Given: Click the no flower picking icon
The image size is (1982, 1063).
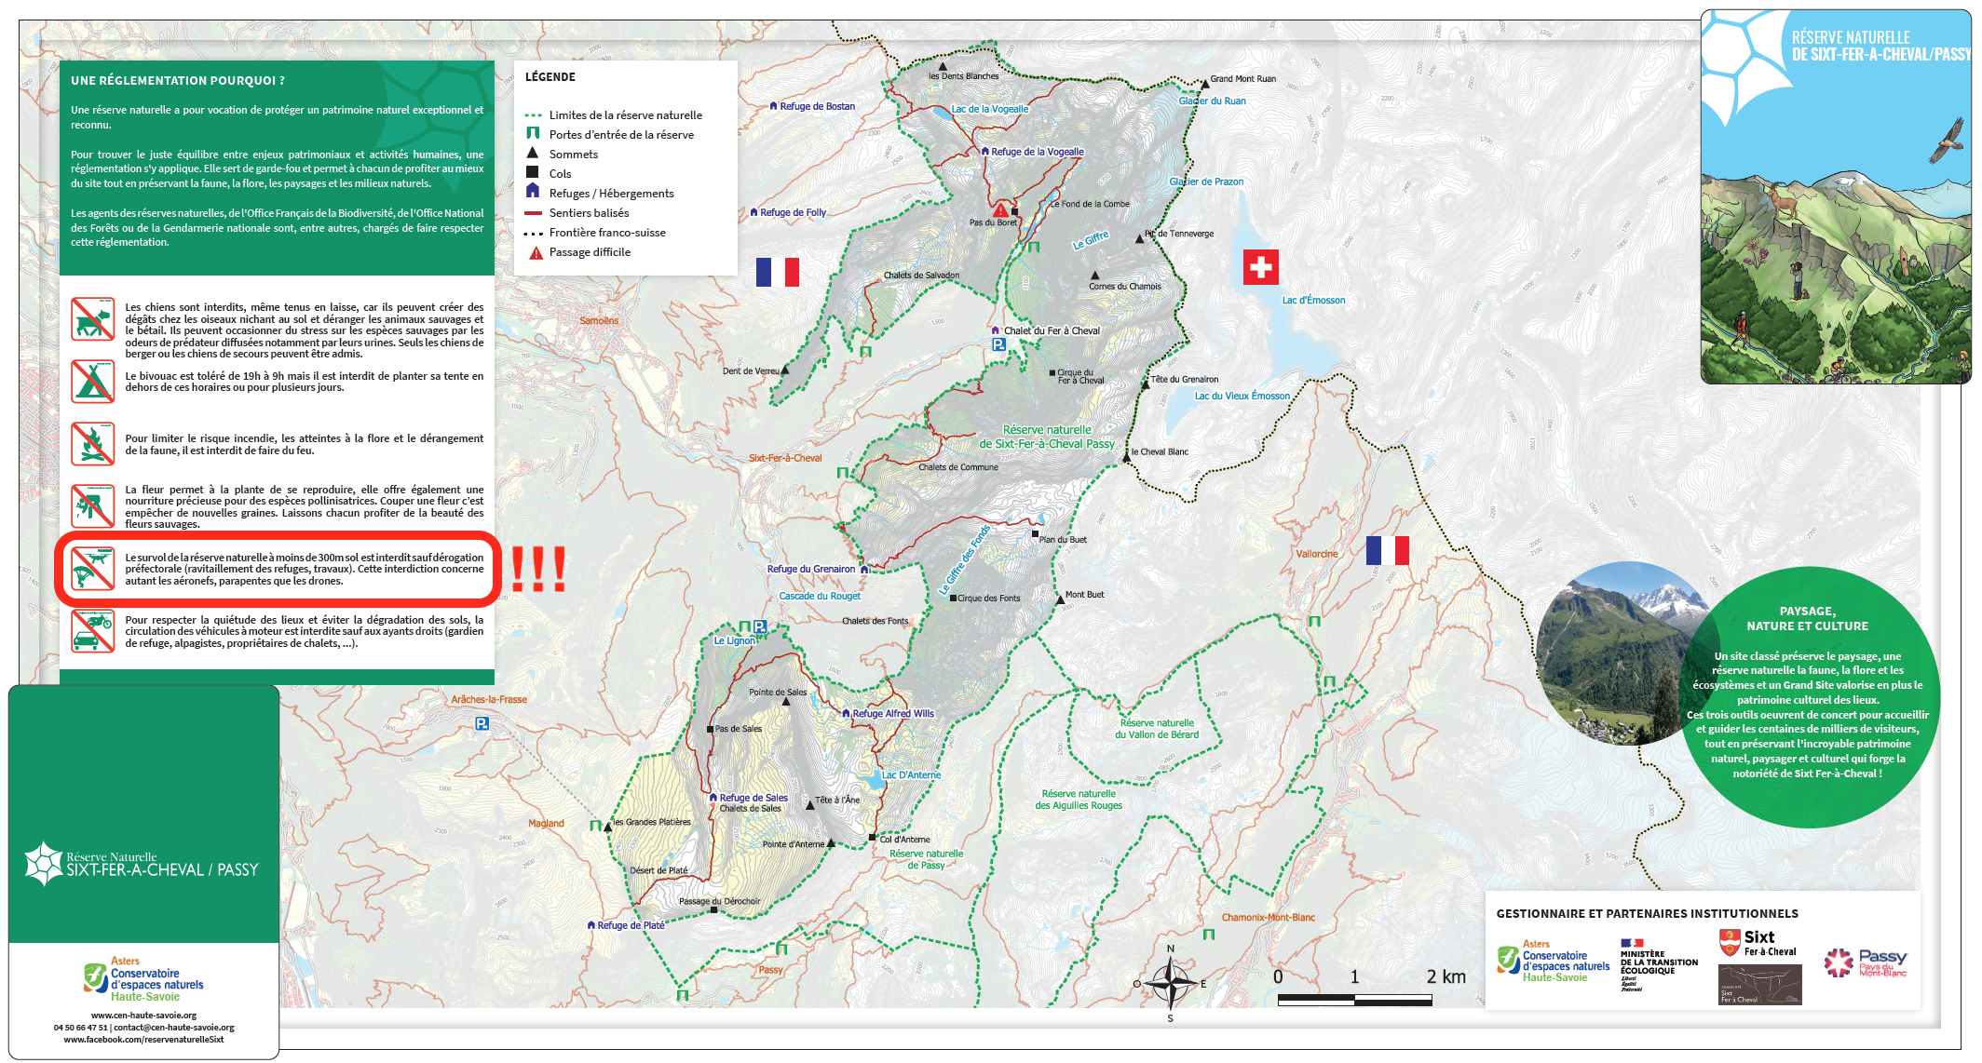Looking at the screenshot, I should (x=92, y=505).
